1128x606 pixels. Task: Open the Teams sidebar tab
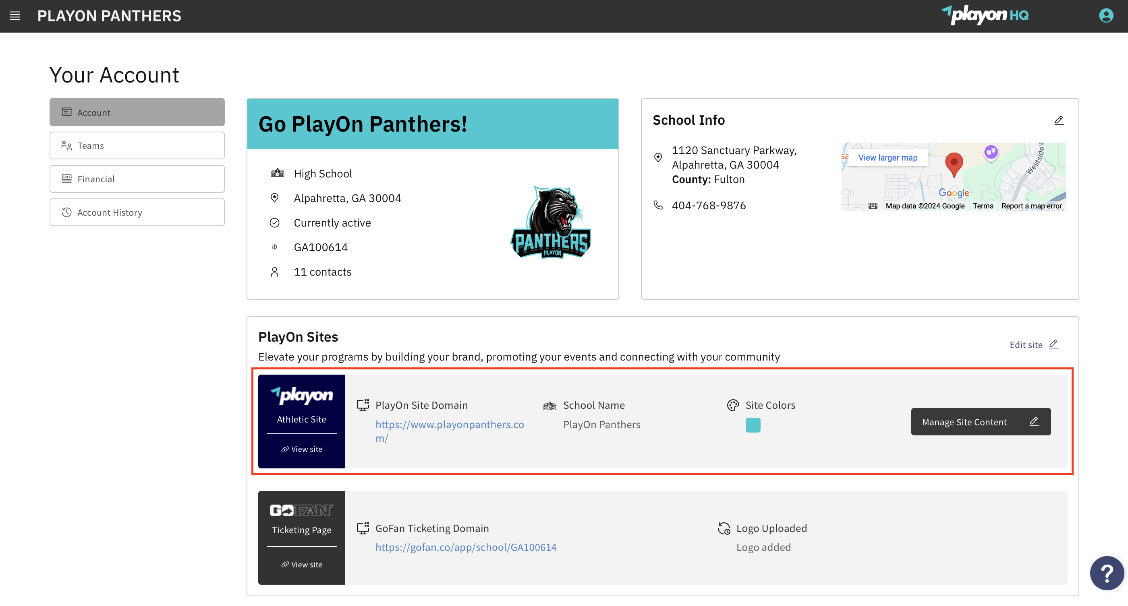pyautogui.click(x=137, y=146)
